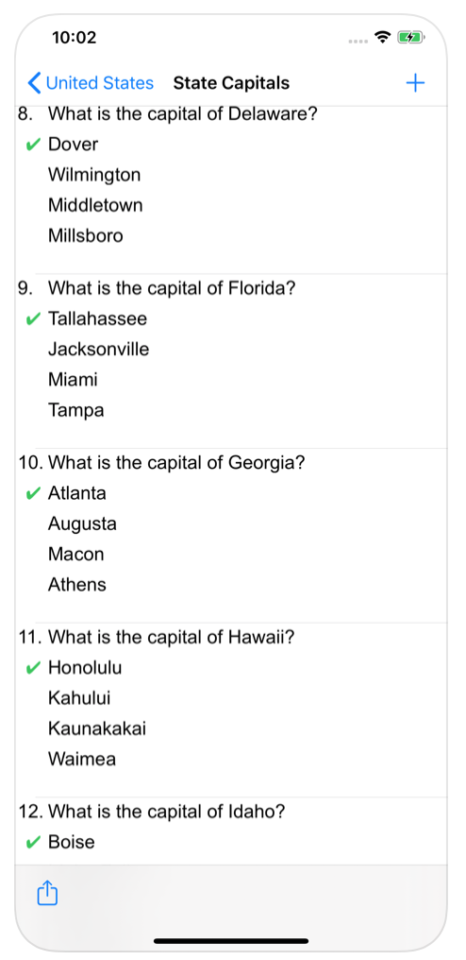Select the Kahului answer option
This screenshot has height=960, width=466.
click(x=79, y=698)
